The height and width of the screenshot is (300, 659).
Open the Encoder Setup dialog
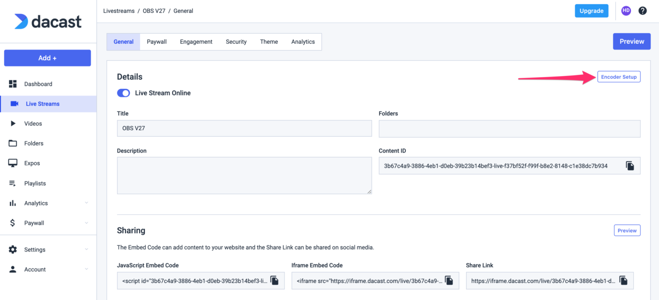point(619,77)
